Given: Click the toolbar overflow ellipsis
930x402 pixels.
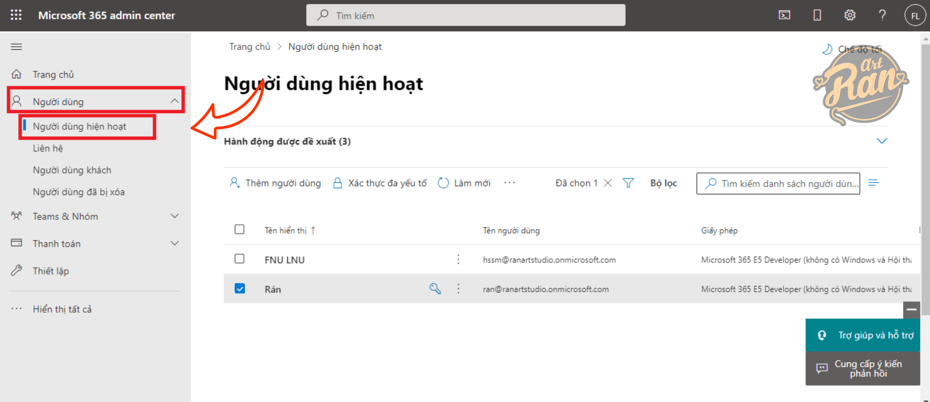Looking at the screenshot, I should coord(509,183).
